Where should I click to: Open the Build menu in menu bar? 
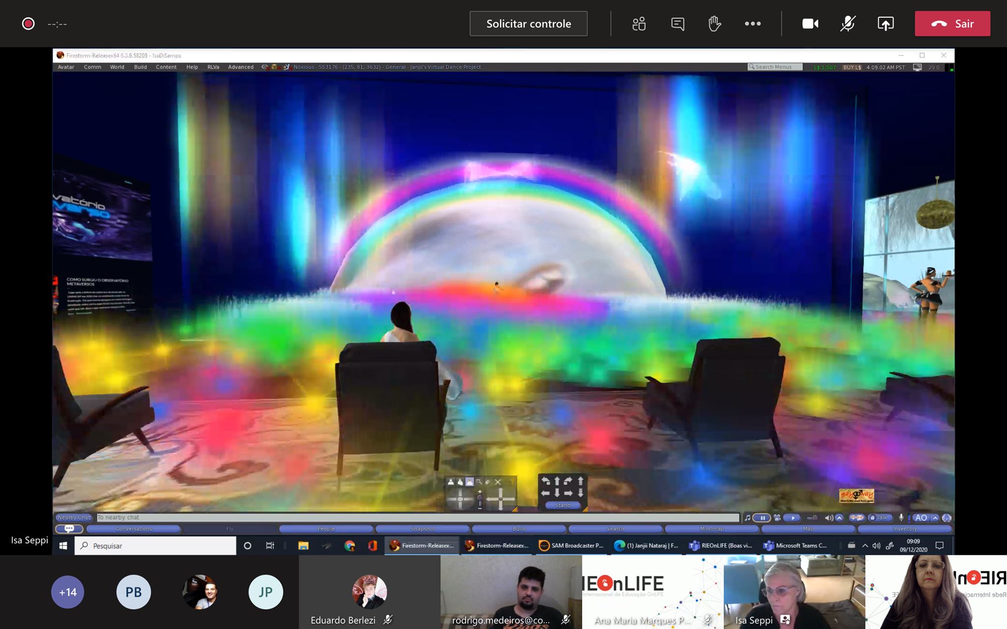pyautogui.click(x=141, y=67)
